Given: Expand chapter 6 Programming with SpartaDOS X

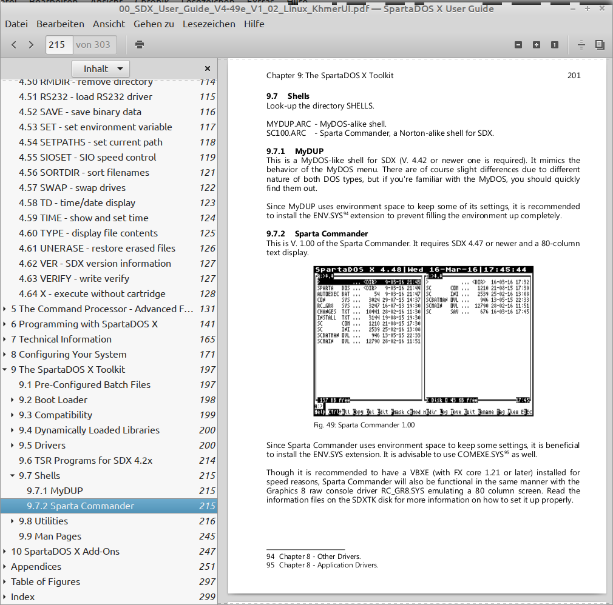Looking at the screenshot, I should 4,324.
